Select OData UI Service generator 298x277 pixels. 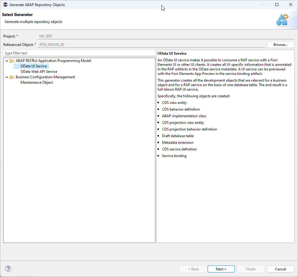[34, 66]
